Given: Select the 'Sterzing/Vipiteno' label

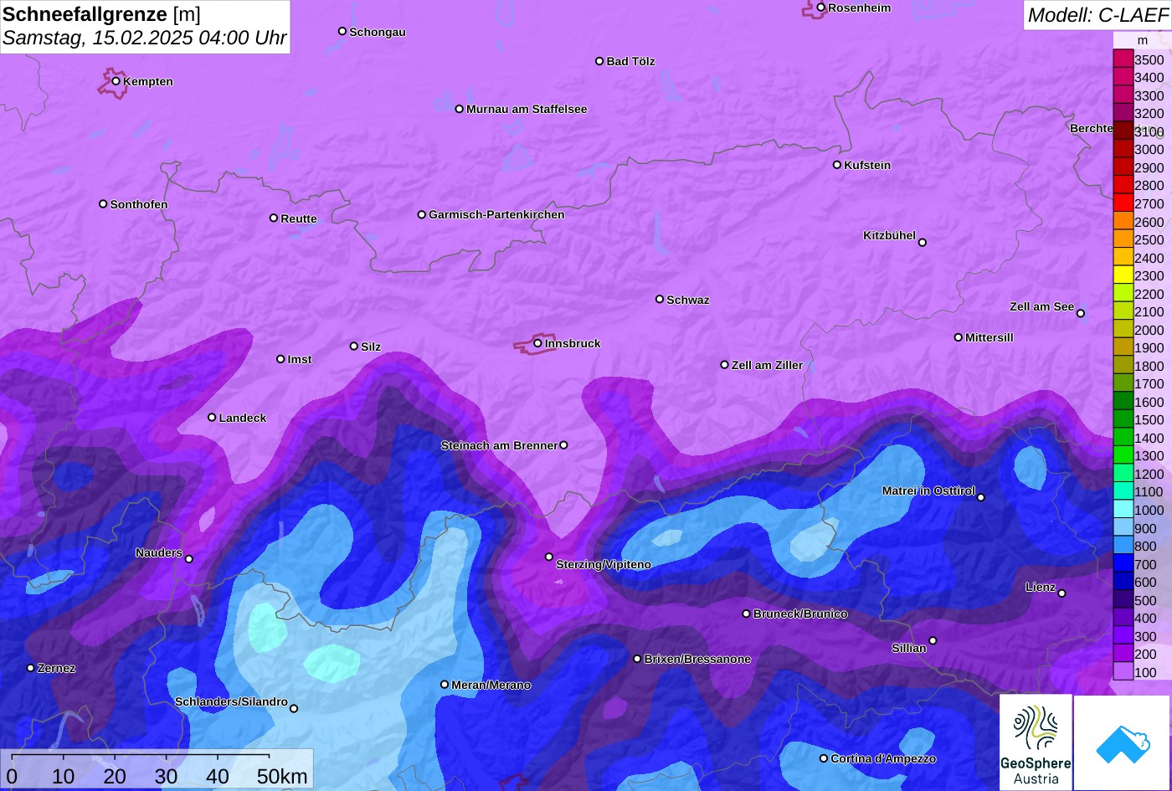Looking at the screenshot, I should click(x=604, y=564).
